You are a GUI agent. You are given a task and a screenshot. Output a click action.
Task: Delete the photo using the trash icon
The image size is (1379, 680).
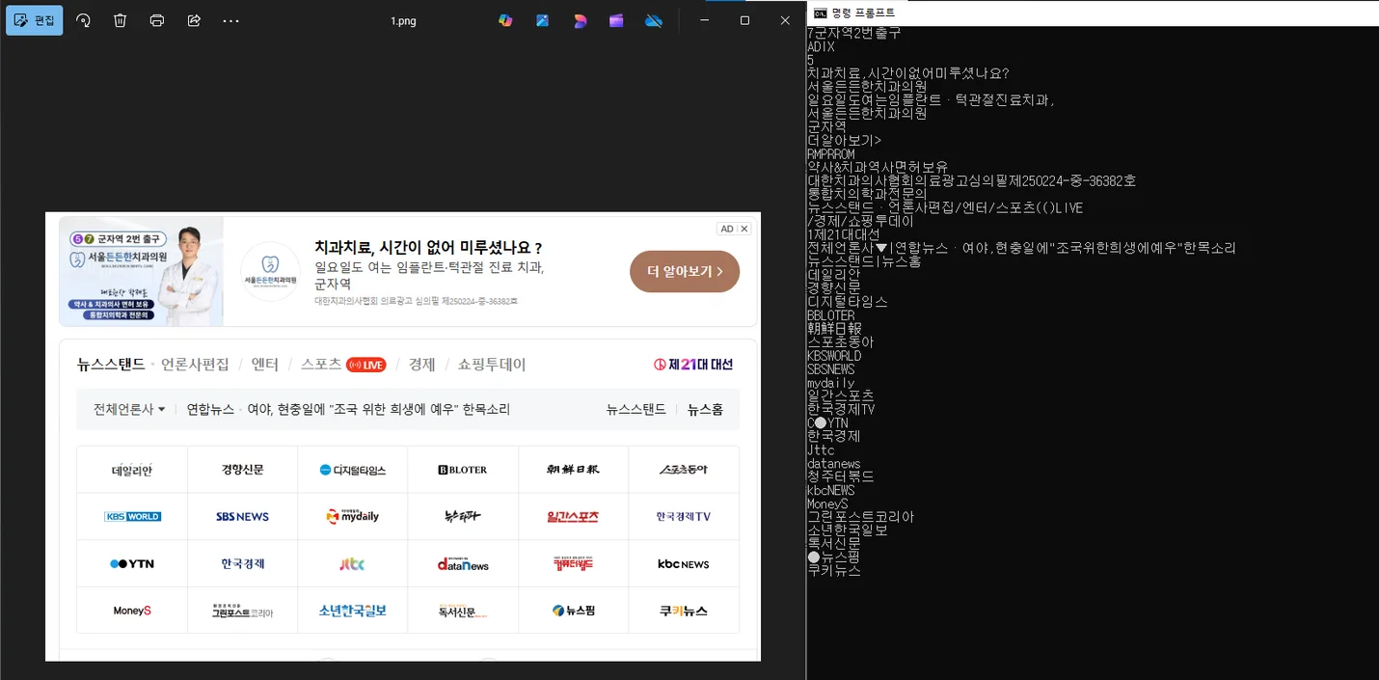click(x=120, y=20)
